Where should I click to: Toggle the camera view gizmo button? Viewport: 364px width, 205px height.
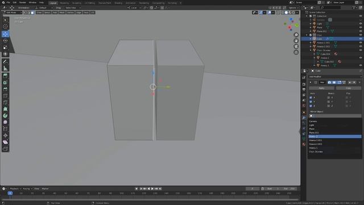coord(296,47)
